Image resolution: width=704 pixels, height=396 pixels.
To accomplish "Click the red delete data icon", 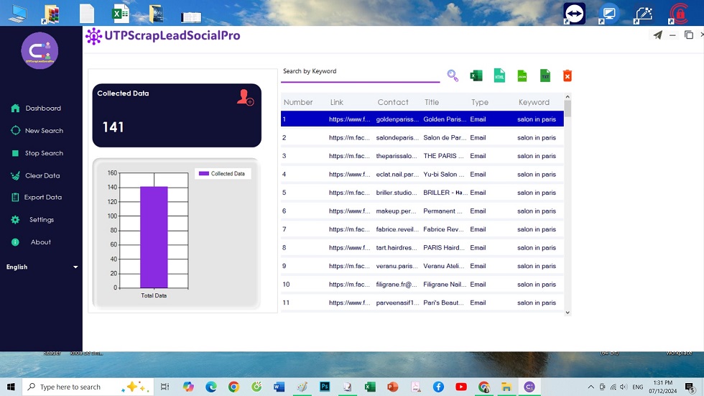I will pyautogui.click(x=568, y=75).
